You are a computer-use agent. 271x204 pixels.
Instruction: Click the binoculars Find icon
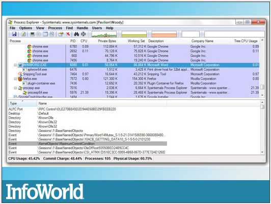(76, 34)
